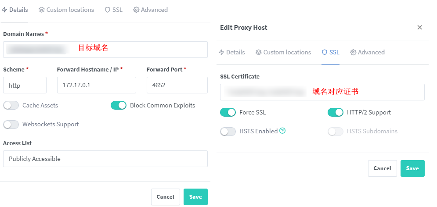Click the Forward Port field
437x207 pixels.
pyautogui.click(x=177, y=86)
